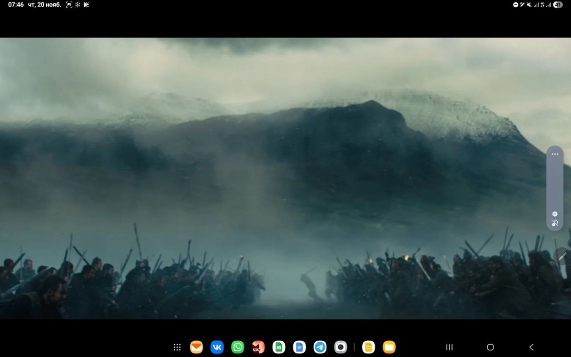The width and height of the screenshot is (571, 357).
Task: Tap the do-not-disturb status bar icon
Action: tap(515, 5)
